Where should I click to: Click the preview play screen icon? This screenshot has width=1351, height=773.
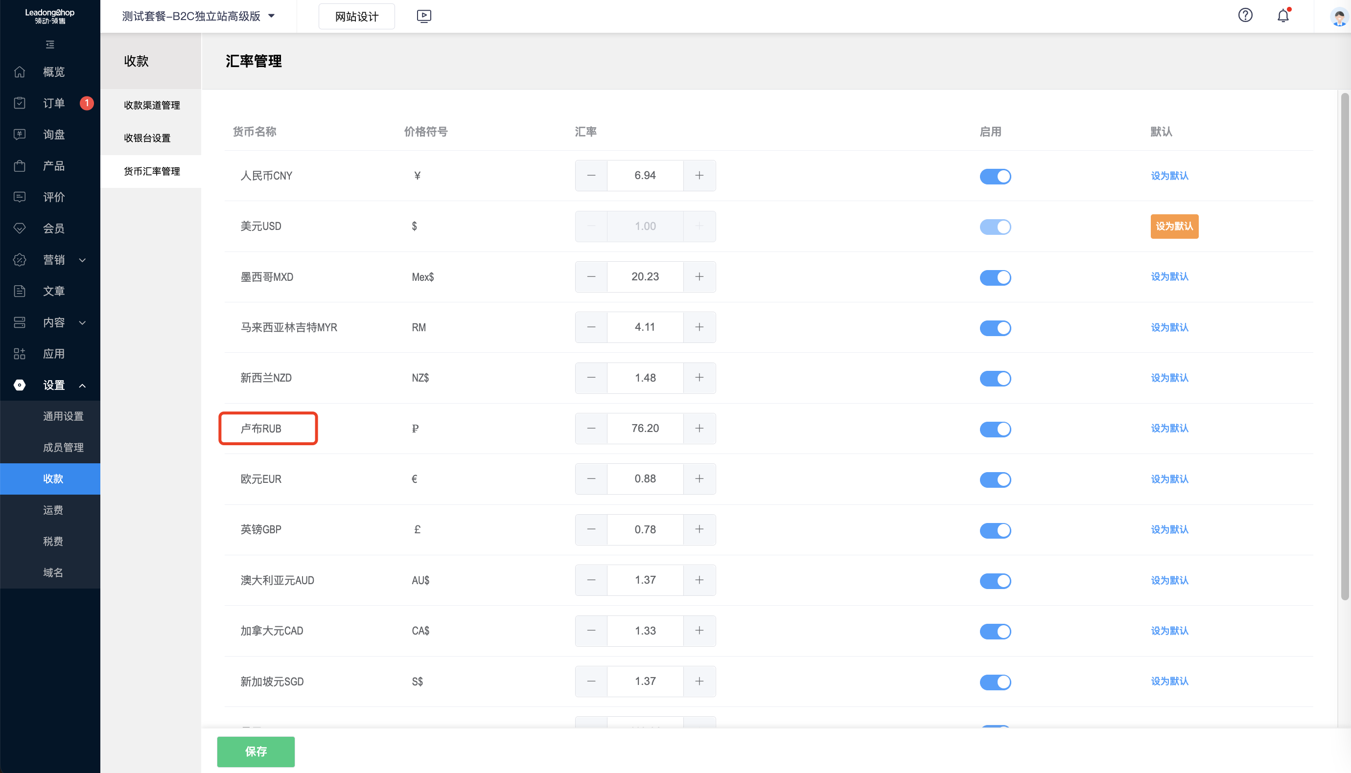click(424, 16)
